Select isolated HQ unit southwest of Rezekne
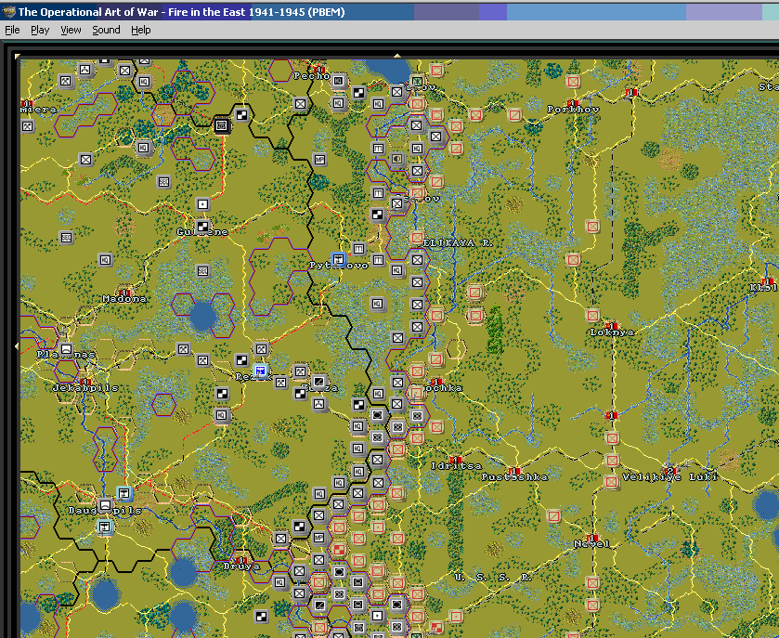Viewport: 779px width, 638px height. click(x=222, y=415)
